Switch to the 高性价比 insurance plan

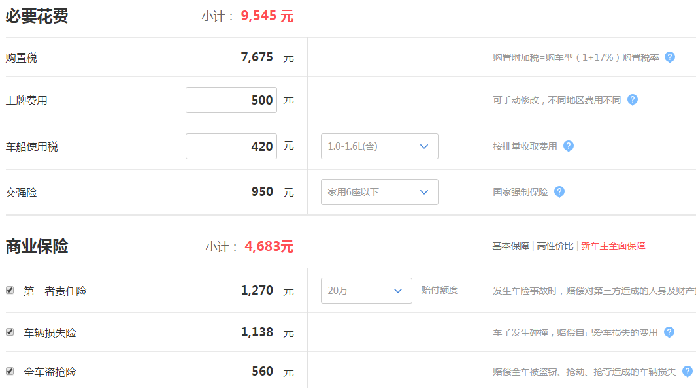point(555,246)
